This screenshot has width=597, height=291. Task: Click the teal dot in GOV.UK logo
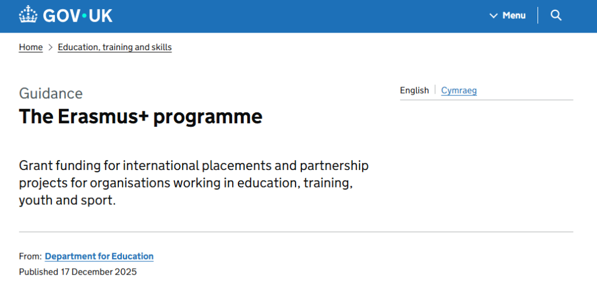(85, 16)
